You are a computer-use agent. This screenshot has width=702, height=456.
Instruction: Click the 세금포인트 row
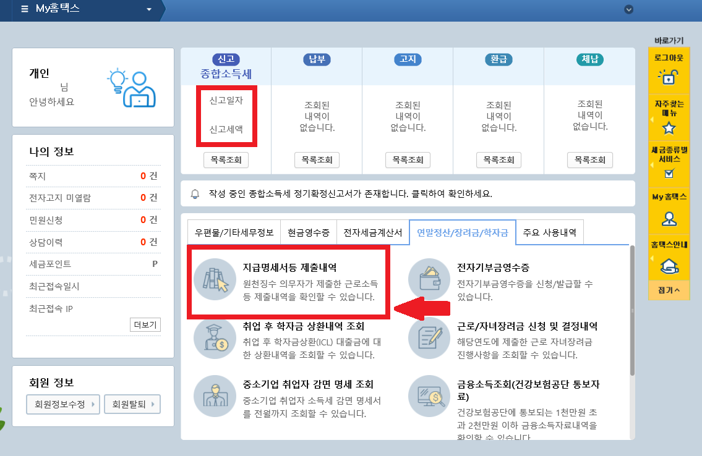(93, 264)
